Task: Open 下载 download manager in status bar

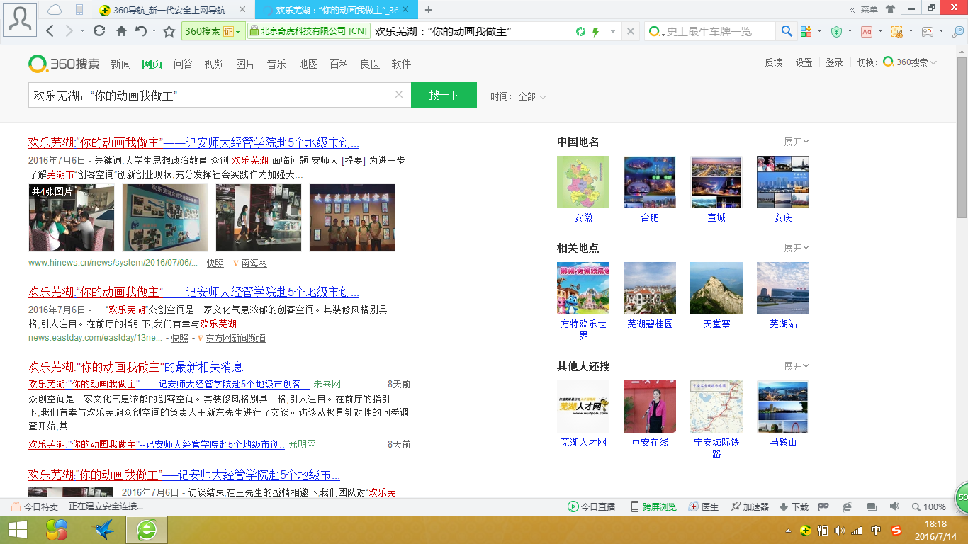Action: point(794,507)
